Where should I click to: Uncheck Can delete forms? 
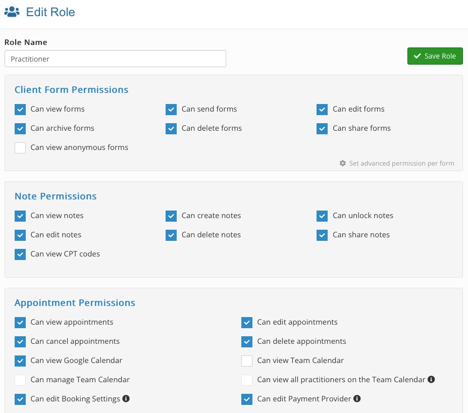coord(171,129)
